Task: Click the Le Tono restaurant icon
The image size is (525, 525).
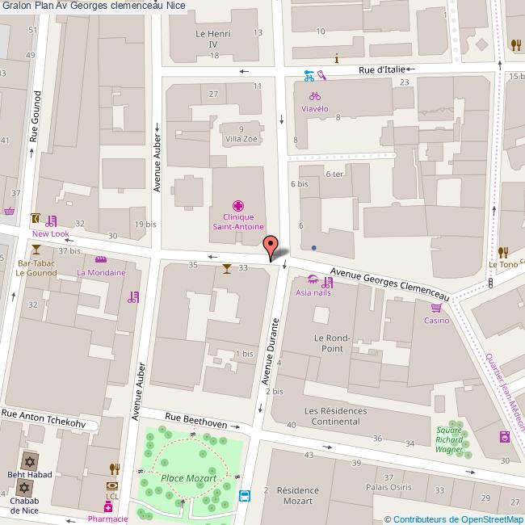Action: 503,252
